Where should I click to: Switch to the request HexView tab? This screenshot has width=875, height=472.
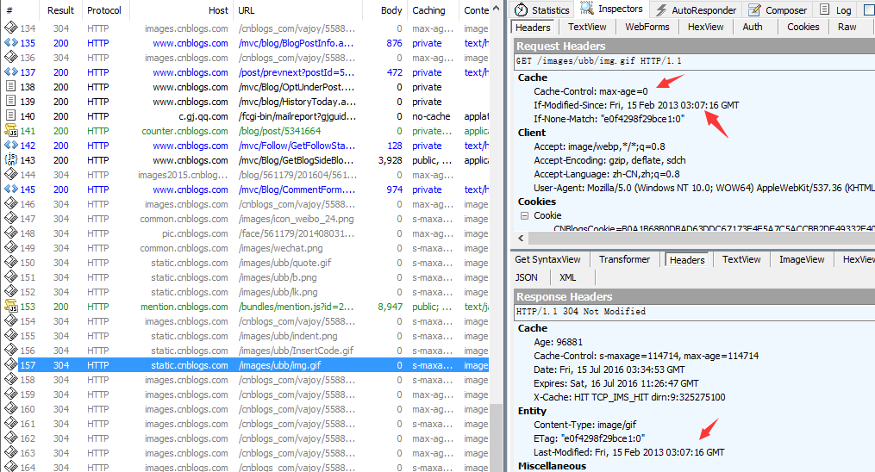coord(705,28)
